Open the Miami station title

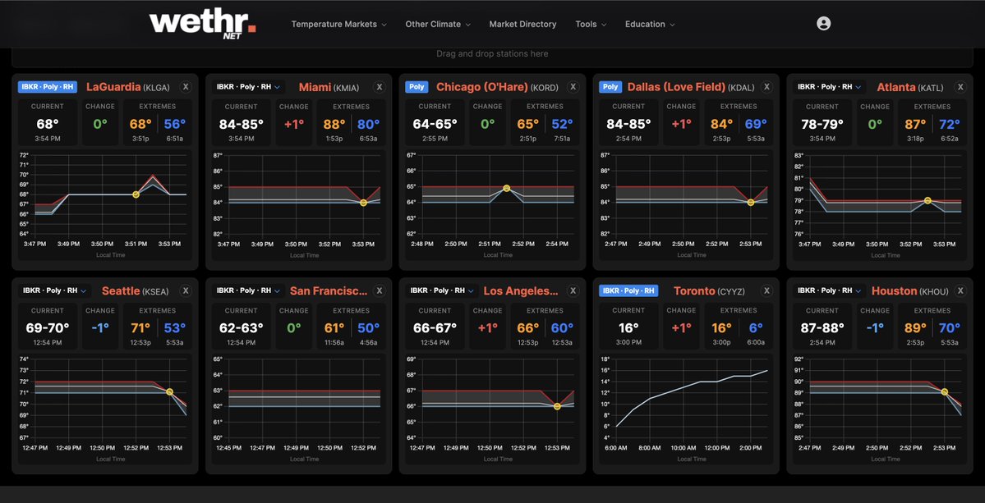(x=315, y=87)
